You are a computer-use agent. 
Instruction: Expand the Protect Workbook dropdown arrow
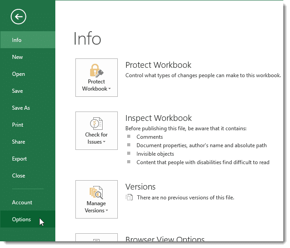109,89
